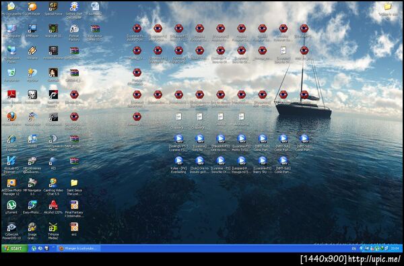The image size is (404, 266).
Task: Open the Saint Seiya The Lost folder
Action: (74, 187)
